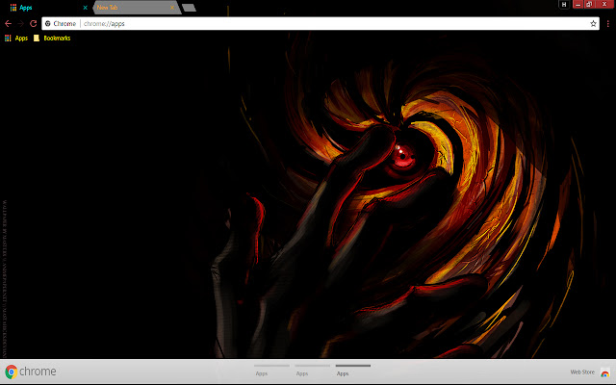Select the second Apps page indicator
Image resolution: width=616 pixels, height=385 pixels.
click(x=312, y=371)
